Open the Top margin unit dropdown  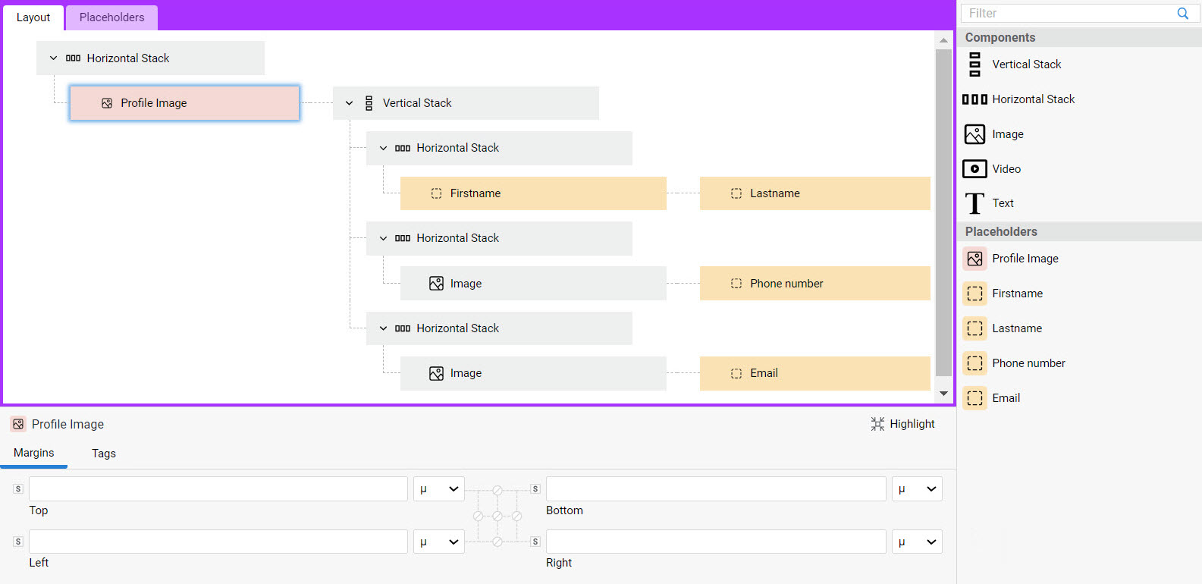439,489
